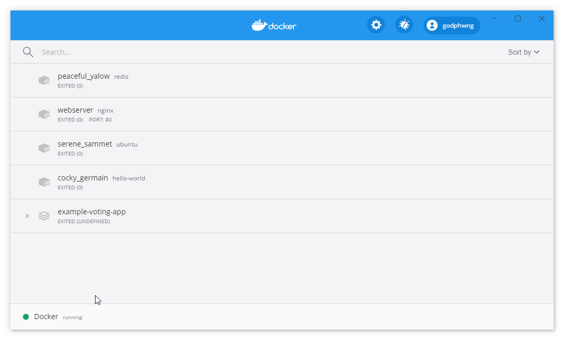Click EXITED (0) under serene_sammet

pos(70,154)
